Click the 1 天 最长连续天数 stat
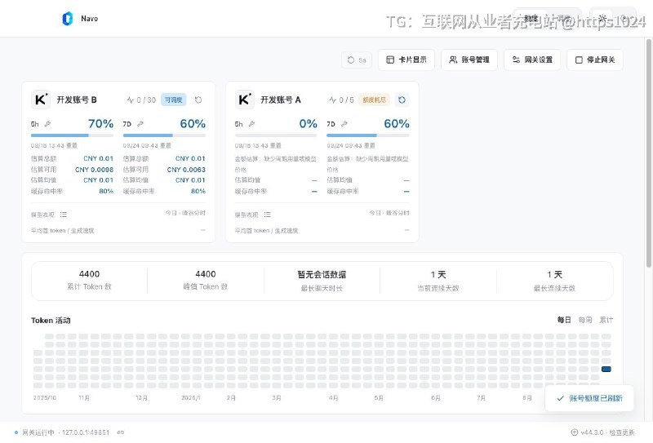This screenshot has height=443, width=653. (x=554, y=281)
